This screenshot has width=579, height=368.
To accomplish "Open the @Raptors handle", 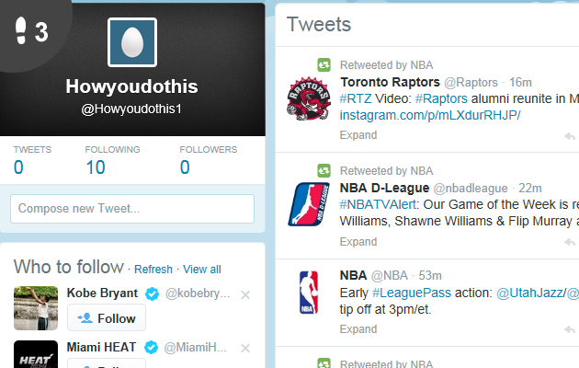I will pyautogui.click(x=471, y=83).
